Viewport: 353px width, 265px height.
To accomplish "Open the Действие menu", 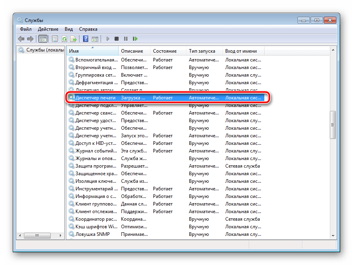I will coord(48,29).
